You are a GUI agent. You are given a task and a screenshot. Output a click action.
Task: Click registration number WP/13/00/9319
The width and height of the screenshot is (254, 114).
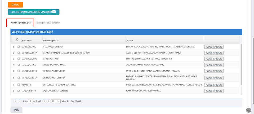point(29,78)
